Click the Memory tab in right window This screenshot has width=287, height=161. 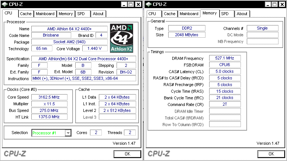coord(210,13)
